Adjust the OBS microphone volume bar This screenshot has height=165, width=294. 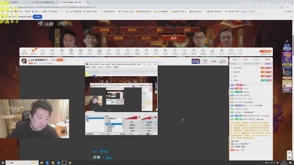[131, 117]
